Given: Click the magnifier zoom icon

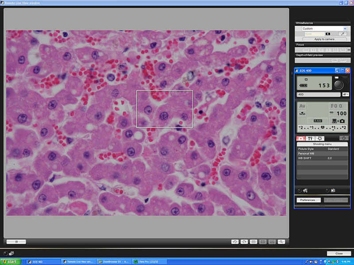Looking at the screenshot, I should [281, 242].
